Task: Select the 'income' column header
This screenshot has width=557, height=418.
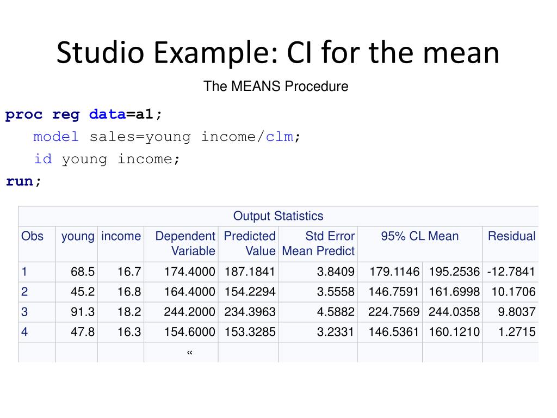Action: (121, 236)
